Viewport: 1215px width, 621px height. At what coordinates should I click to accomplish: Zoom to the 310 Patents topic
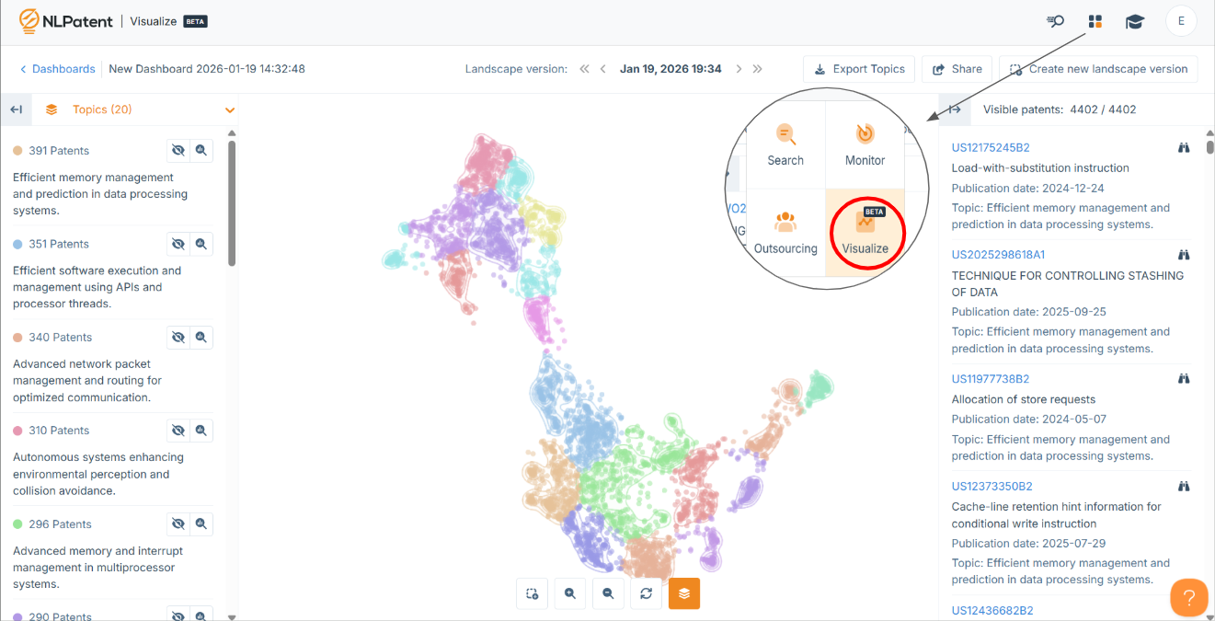pos(201,431)
